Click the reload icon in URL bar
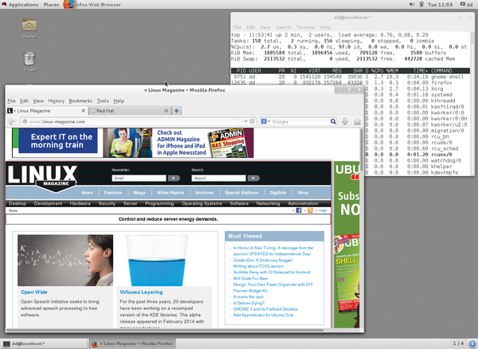The image size is (478, 349). pos(252,121)
